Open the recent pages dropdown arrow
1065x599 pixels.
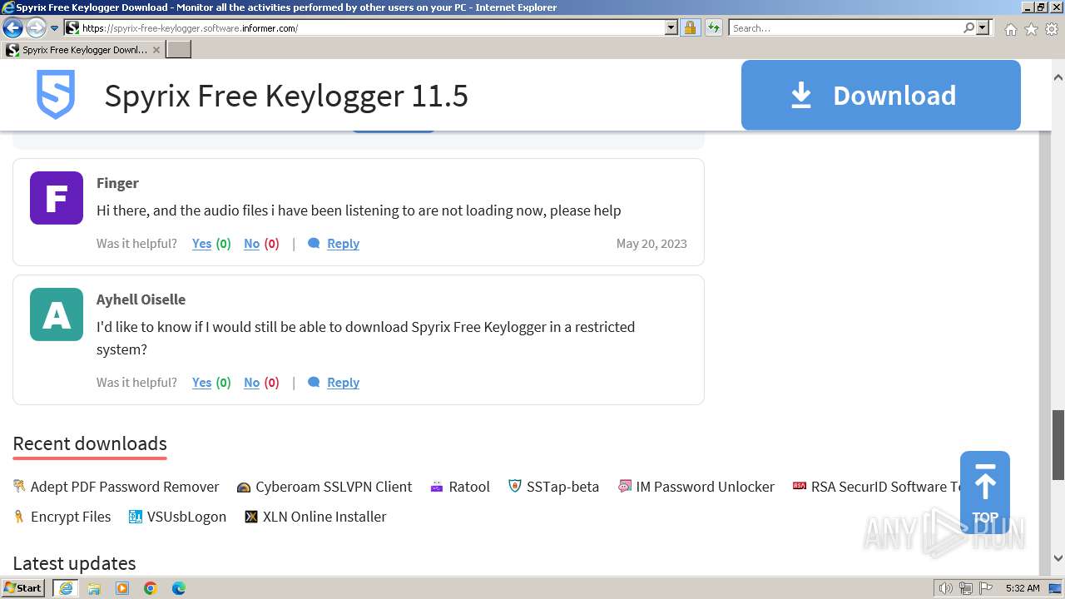click(x=54, y=28)
